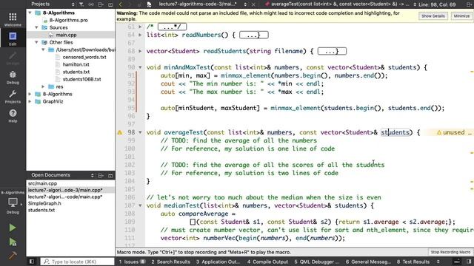The image size is (474, 266).
Task: Open Test Results pane
Action: click(x=413, y=262)
